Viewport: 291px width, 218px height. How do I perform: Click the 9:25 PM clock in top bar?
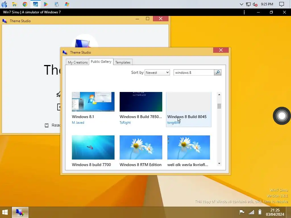point(267,4)
